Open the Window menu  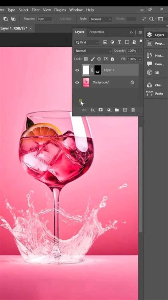[x=76, y=10]
